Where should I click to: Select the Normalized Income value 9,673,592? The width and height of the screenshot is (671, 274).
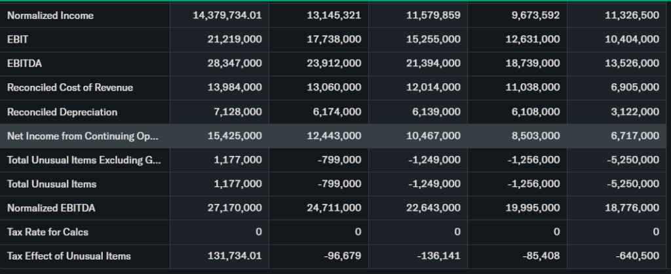pyautogui.click(x=535, y=16)
